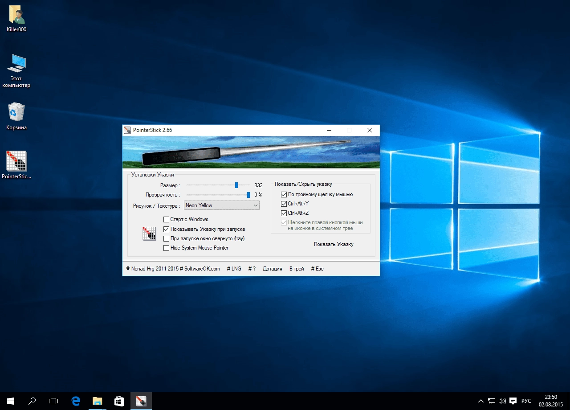Toggle the Ctrl+Alt+Z hotkey checkbox

[284, 213]
